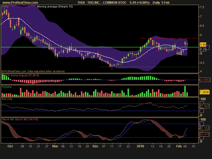212x159 pixels.
Task: Click the 27 date axis label
Action: (47, 146)
